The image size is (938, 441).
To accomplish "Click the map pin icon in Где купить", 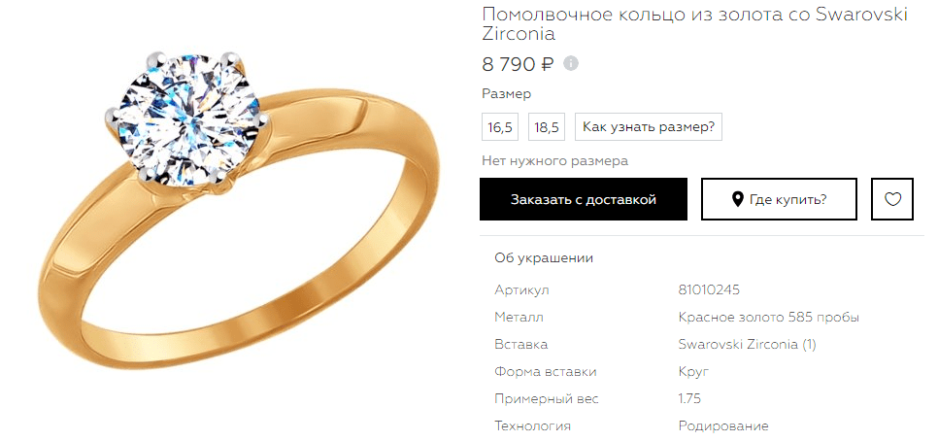I will tap(738, 199).
